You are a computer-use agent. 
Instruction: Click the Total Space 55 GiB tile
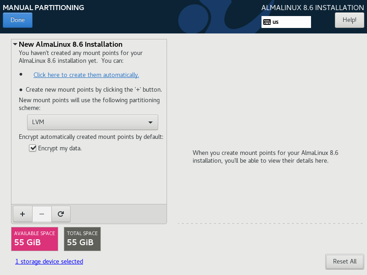(83, 239)
